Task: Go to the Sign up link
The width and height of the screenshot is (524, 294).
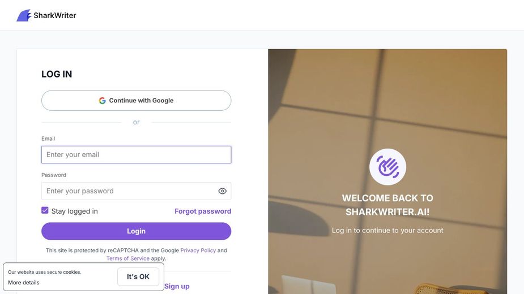Action: [x=177, y=286]
